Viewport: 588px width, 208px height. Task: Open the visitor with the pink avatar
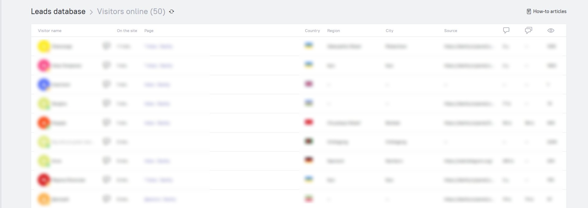pyautogui.click(x=44, y=65)
